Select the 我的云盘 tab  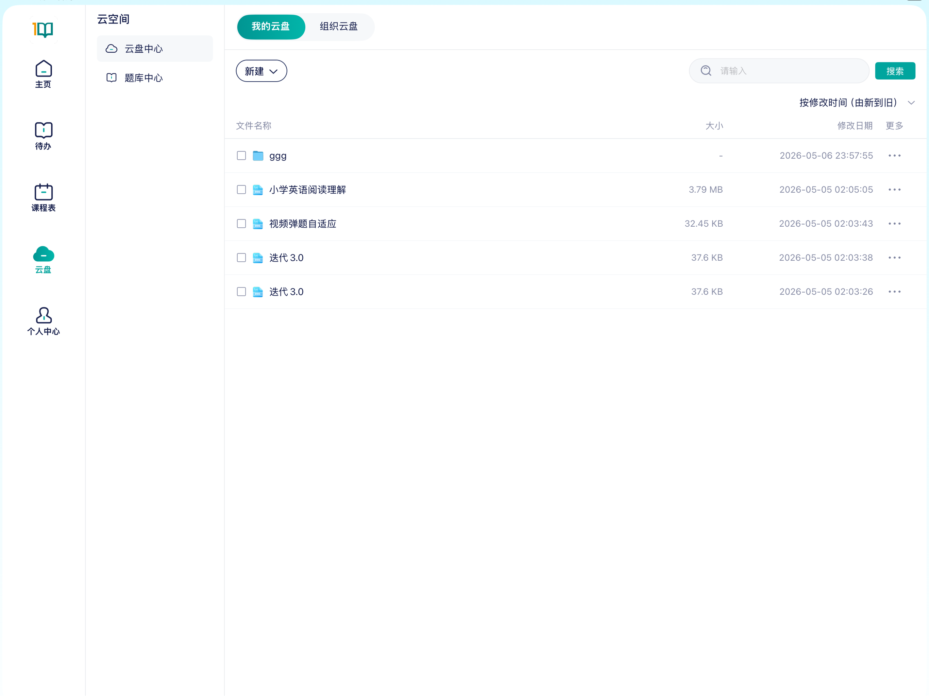(271, 27)
